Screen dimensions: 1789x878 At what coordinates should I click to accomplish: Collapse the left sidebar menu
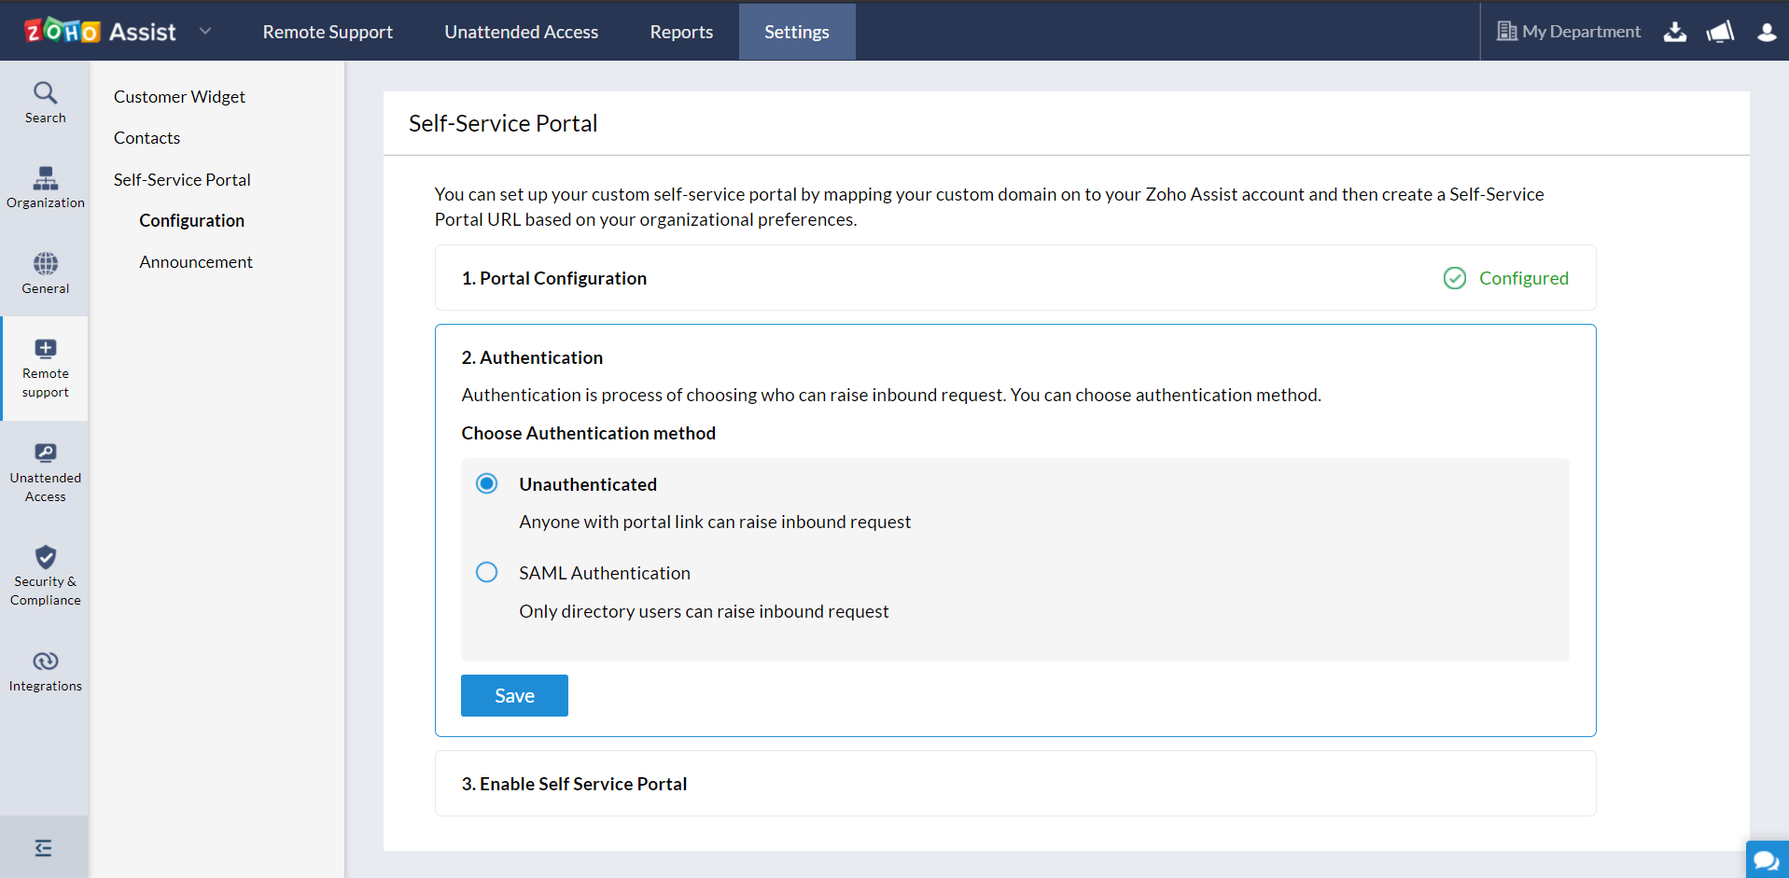click(43, 847)
